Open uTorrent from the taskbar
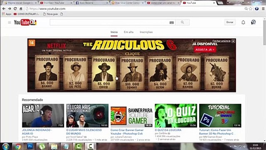 [42, 146]
